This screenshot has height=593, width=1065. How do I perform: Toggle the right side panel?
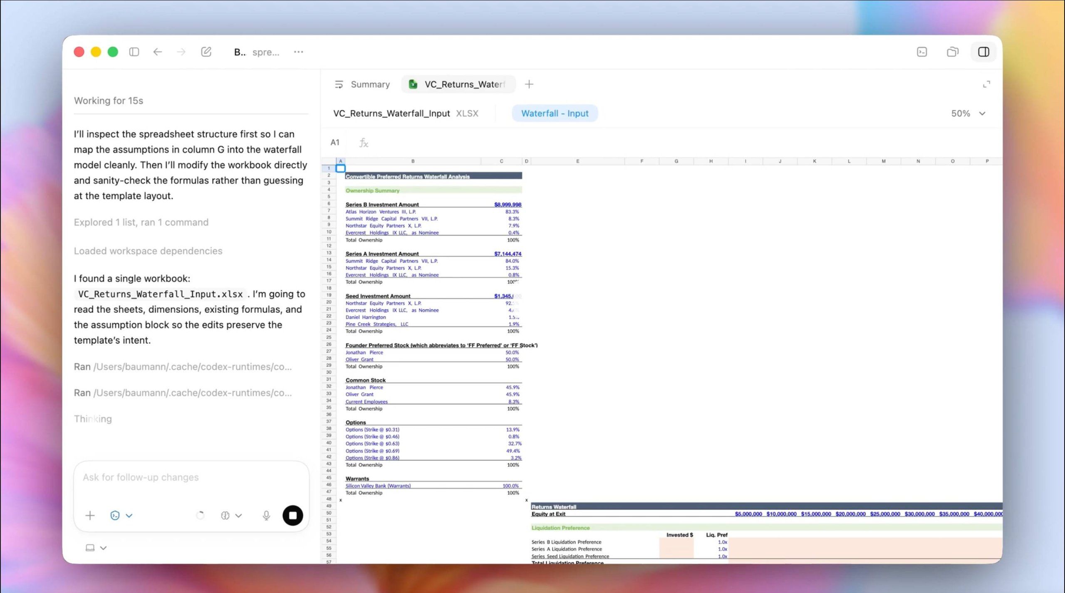click(983, 52)
